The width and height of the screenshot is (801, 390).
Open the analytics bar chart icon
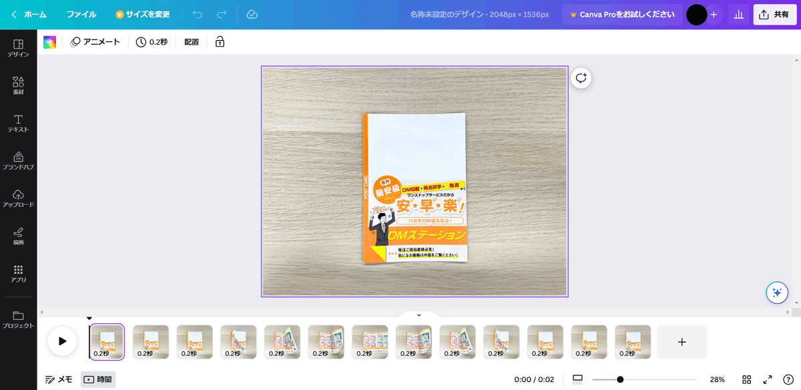point(738,14)
